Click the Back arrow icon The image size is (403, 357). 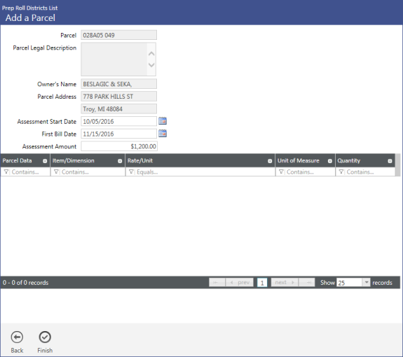[17, 337]
